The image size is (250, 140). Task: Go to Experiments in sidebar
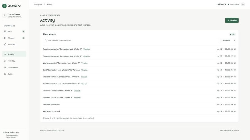(x=14, y=68)
